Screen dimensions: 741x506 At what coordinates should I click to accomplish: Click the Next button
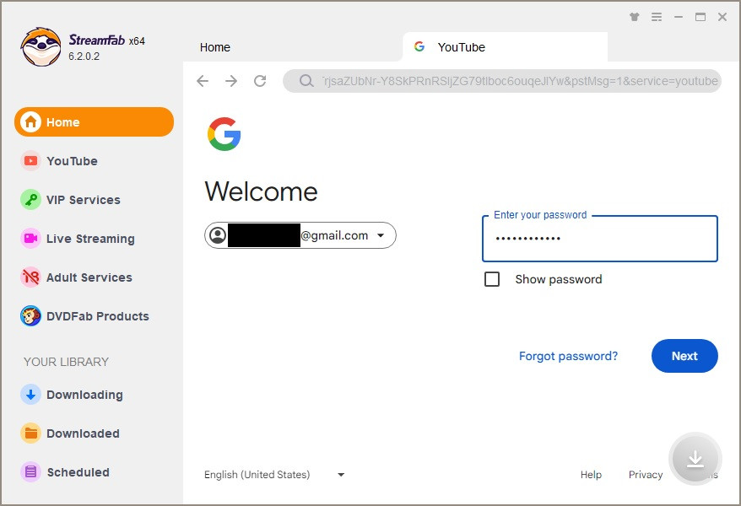tap(684, 356)
